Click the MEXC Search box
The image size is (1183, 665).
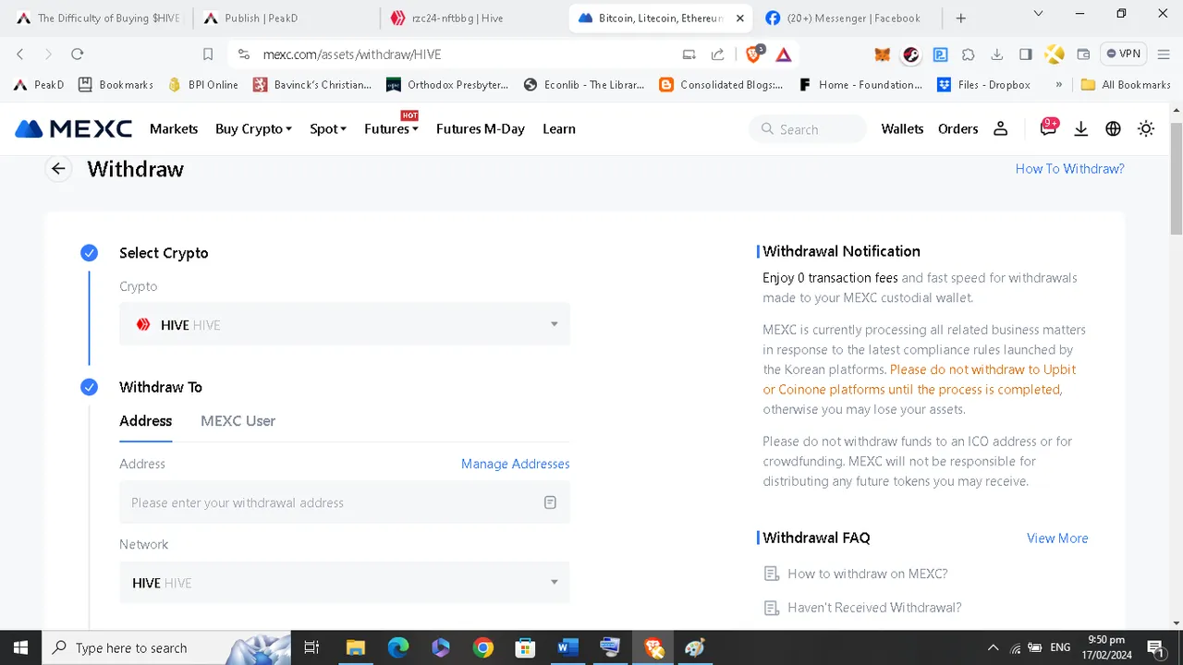(807, 129)
